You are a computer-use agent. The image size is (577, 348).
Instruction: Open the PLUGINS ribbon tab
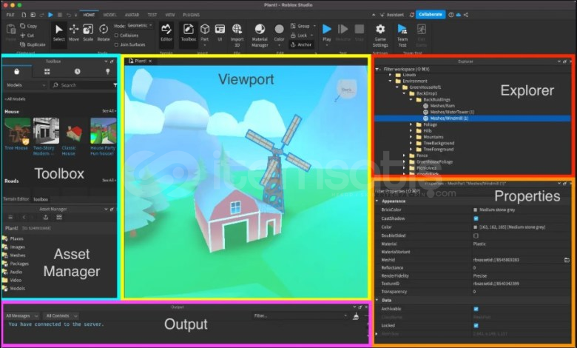pyautogui.click(x=191, y=15)
